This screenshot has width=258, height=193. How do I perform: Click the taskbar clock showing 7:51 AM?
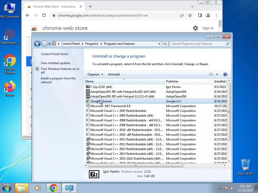coord(245,188)
